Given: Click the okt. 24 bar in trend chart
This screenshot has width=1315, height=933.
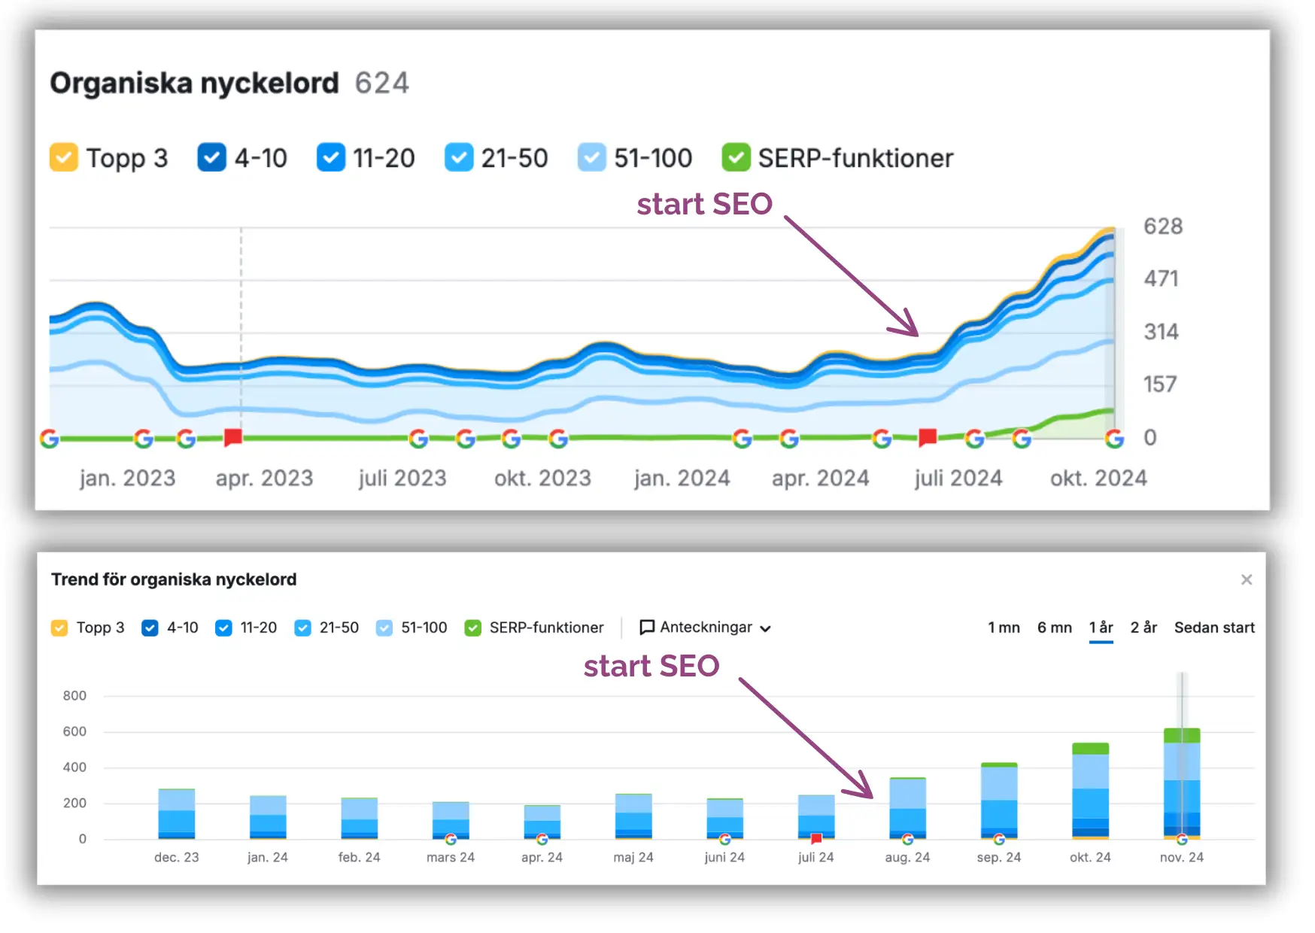Looking at the screenshot, I should [1090, 791].
